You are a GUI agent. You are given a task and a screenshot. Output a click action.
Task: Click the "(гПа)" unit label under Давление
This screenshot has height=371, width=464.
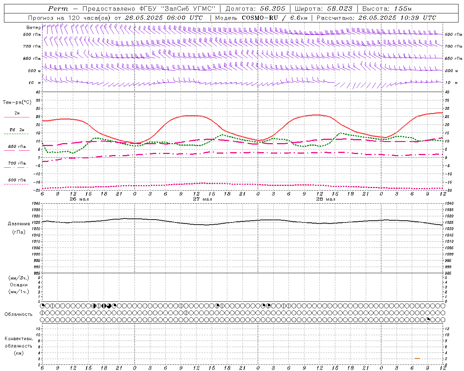tap(19, 232)
